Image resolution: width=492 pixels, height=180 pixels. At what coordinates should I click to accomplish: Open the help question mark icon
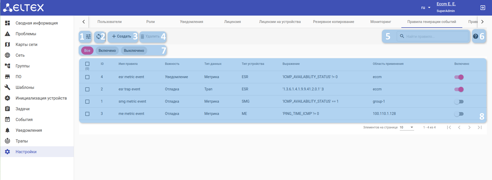(x=476, y=36)
